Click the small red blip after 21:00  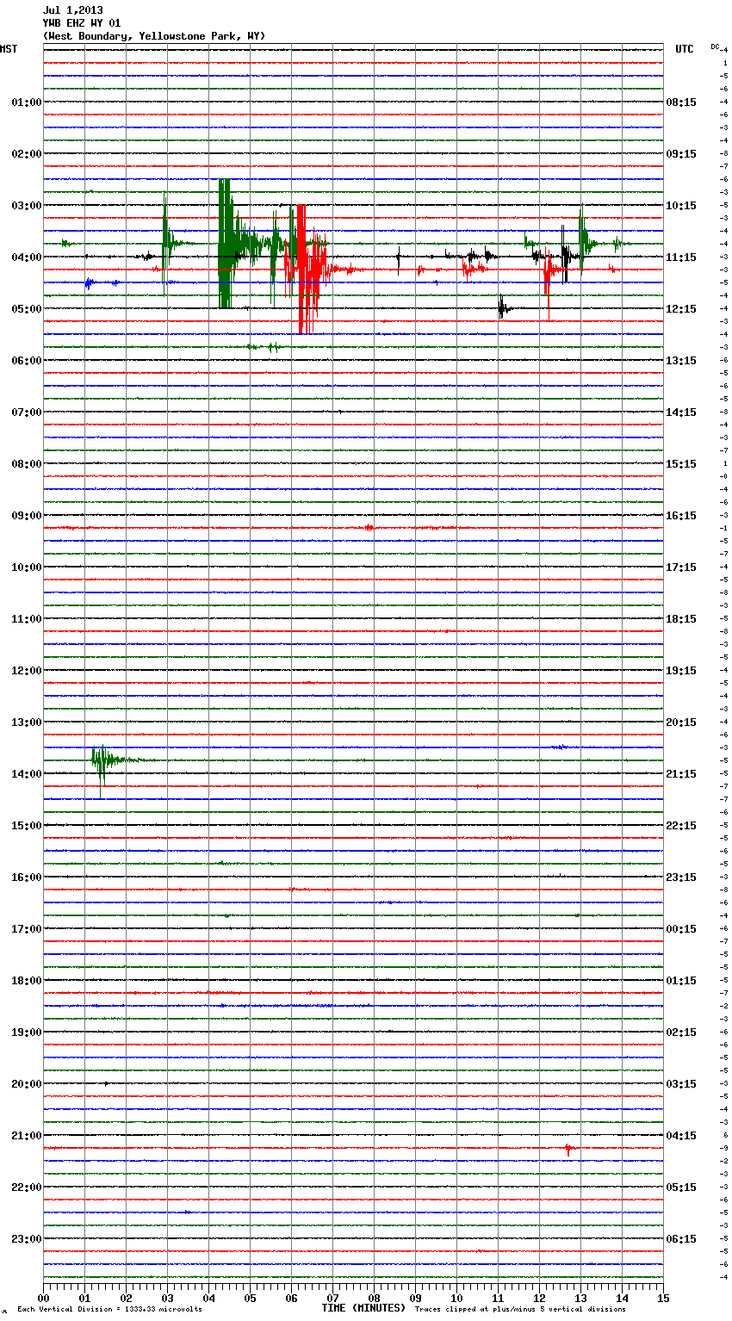point(568,1149)
